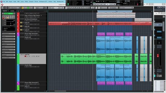Screen dimensions: 166x93
Task: Click Fast Forward in the Transport panel
Action: click(101, 4)
